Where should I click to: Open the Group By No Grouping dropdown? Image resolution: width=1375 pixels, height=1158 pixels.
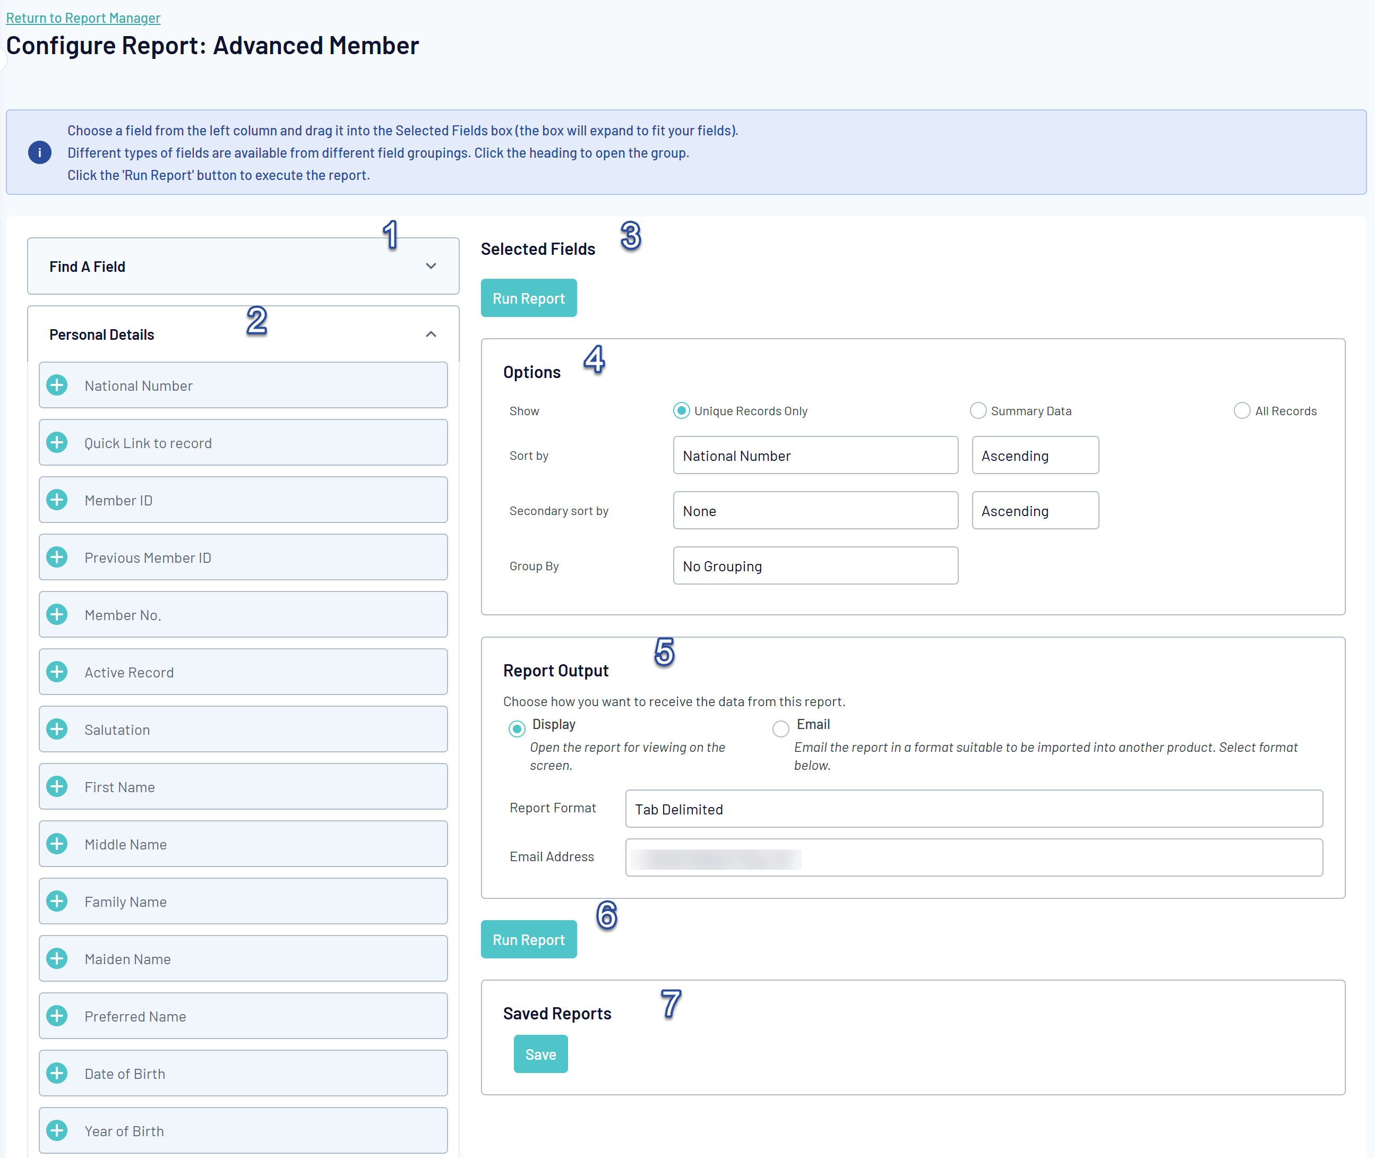(814, 566)
